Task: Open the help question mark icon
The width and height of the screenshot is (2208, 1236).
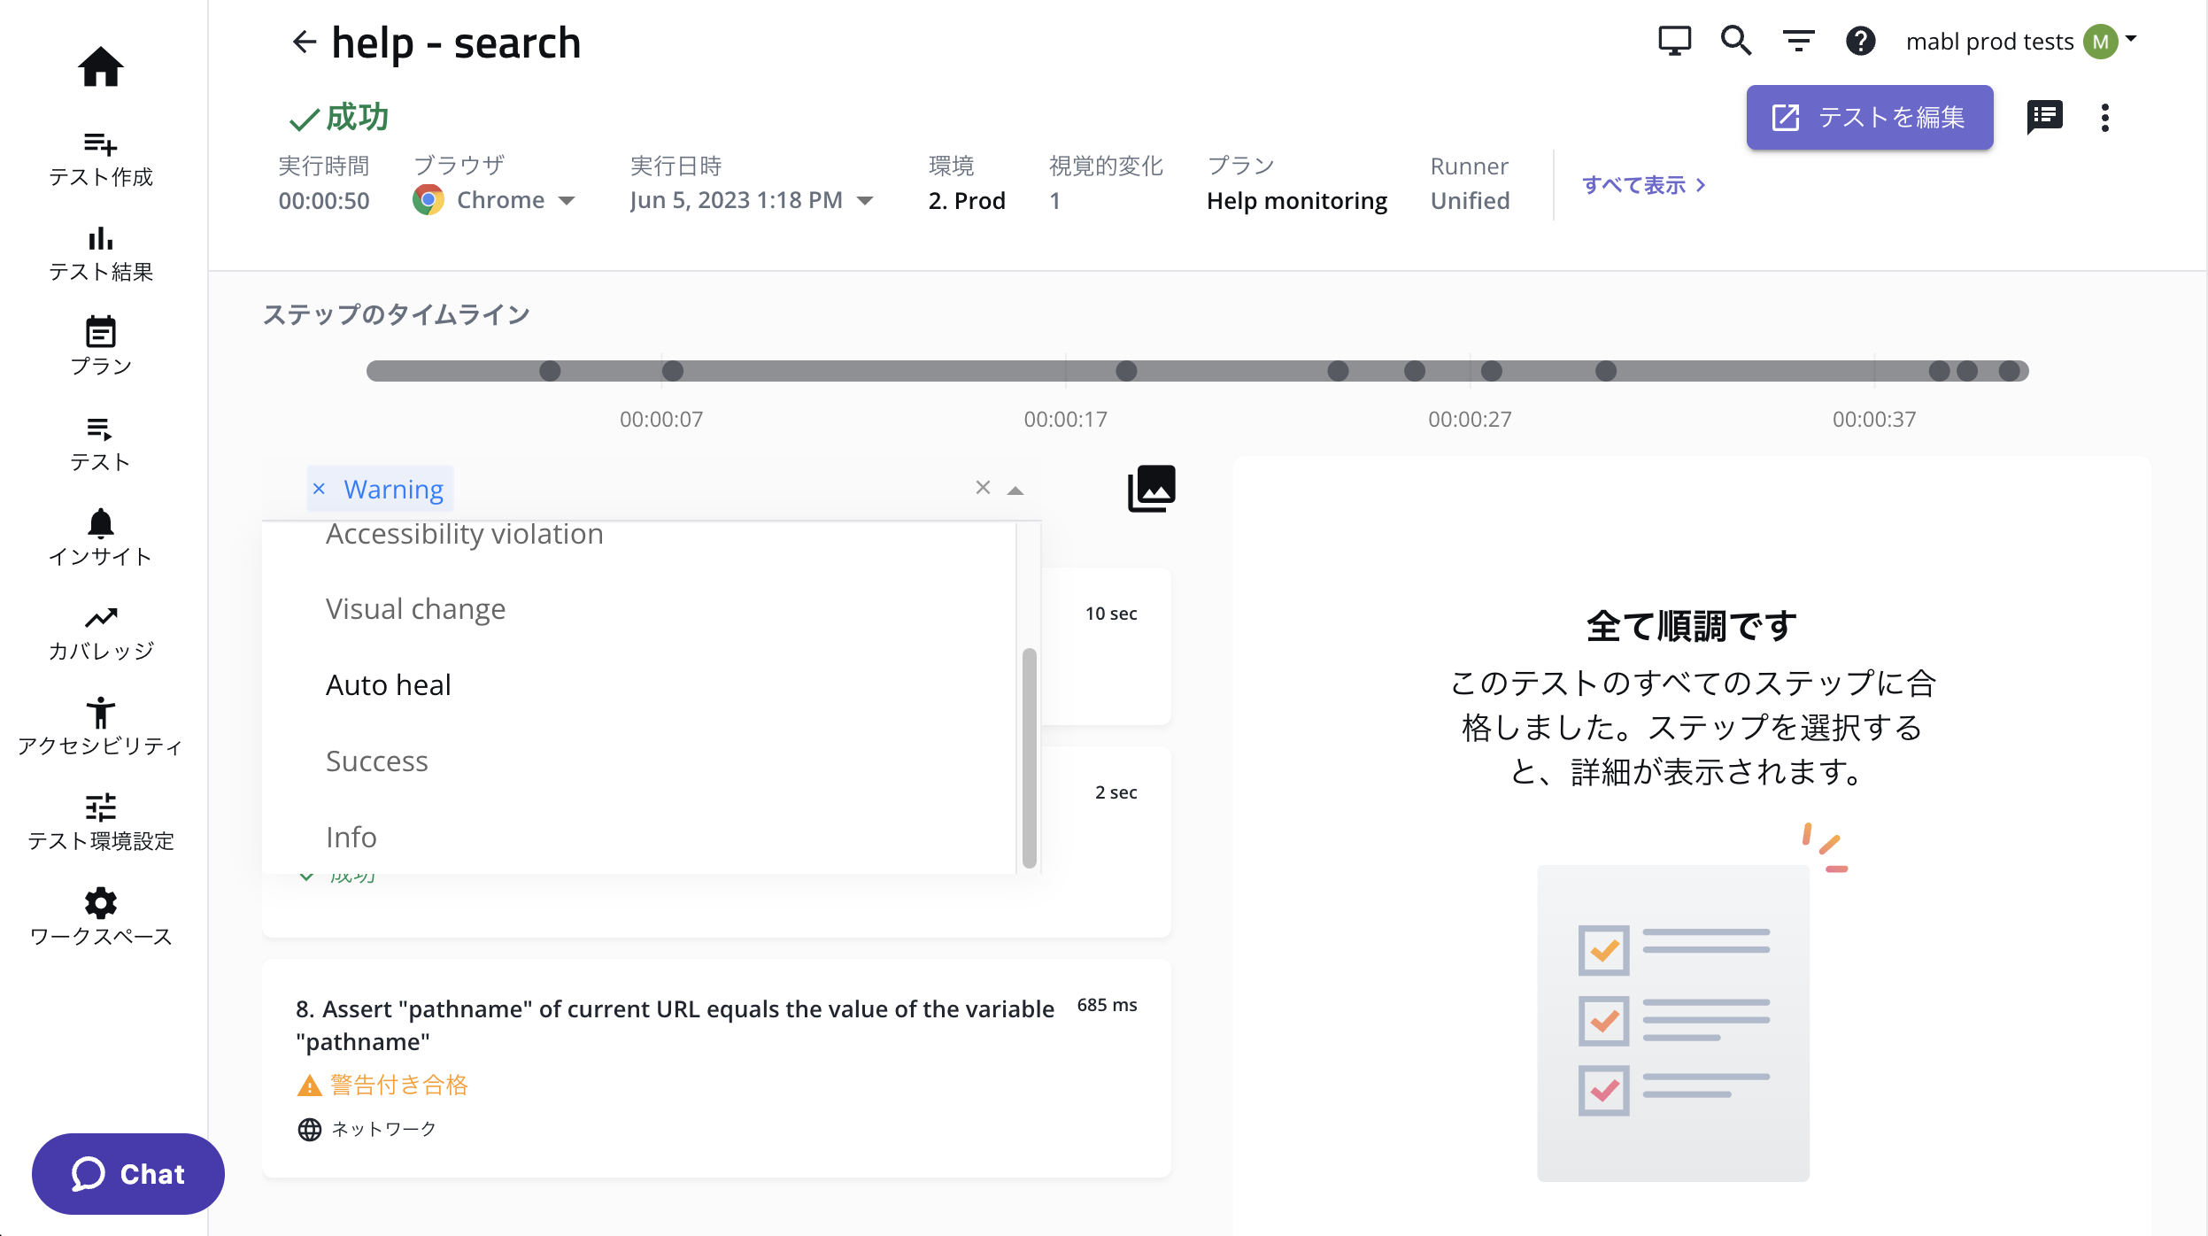Action: pyautogui.click(x=1860, y=41)
